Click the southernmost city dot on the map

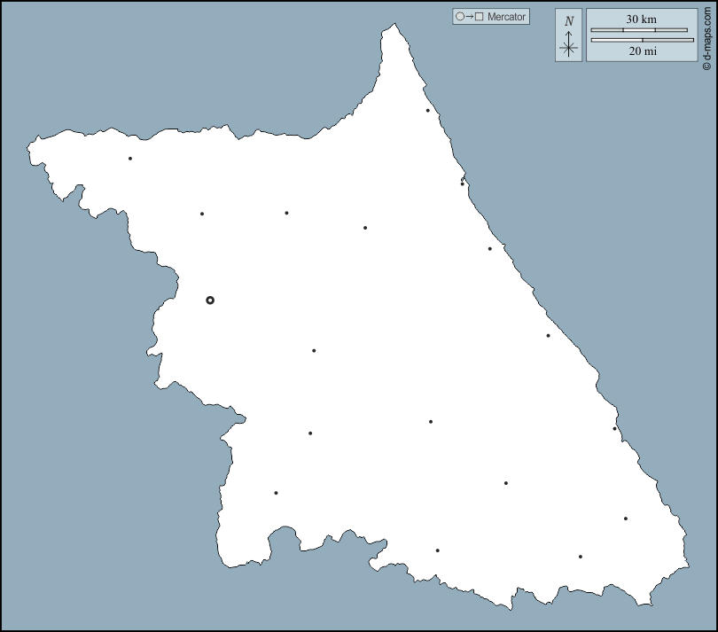(x=581, y=557)
